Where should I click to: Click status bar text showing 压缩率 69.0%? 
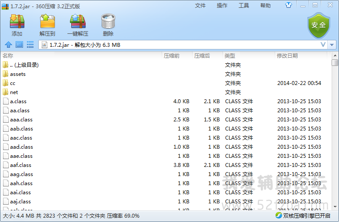pos(123,216)
